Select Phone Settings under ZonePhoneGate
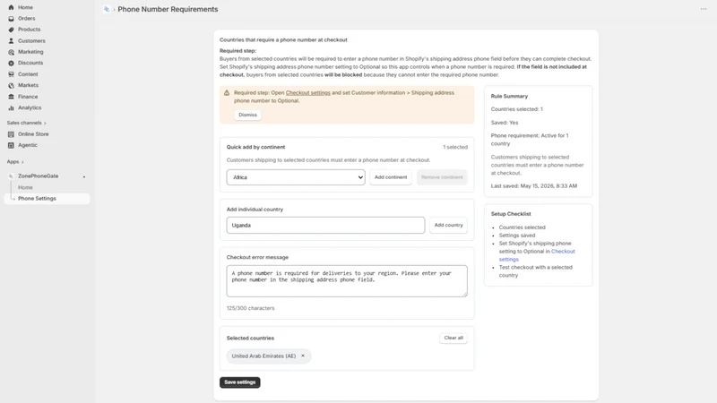This screenshot has height=403, width=717. tap(47, 199)
